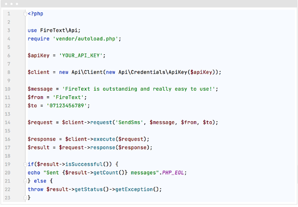Image resolution: width=298 pixels, height=207 pixels.
Task: Collapse the fold marker at the if($result->isSuccessful()) line
Action: click(x=25, y=164)
